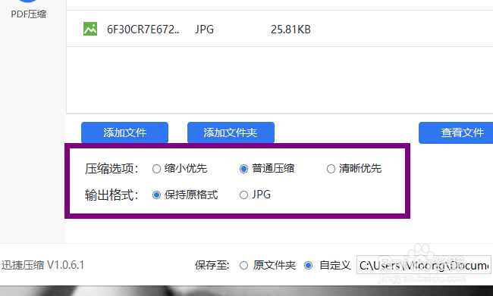
Task: Select file name 6F30CR7E672..
Action: coord(143,30)
